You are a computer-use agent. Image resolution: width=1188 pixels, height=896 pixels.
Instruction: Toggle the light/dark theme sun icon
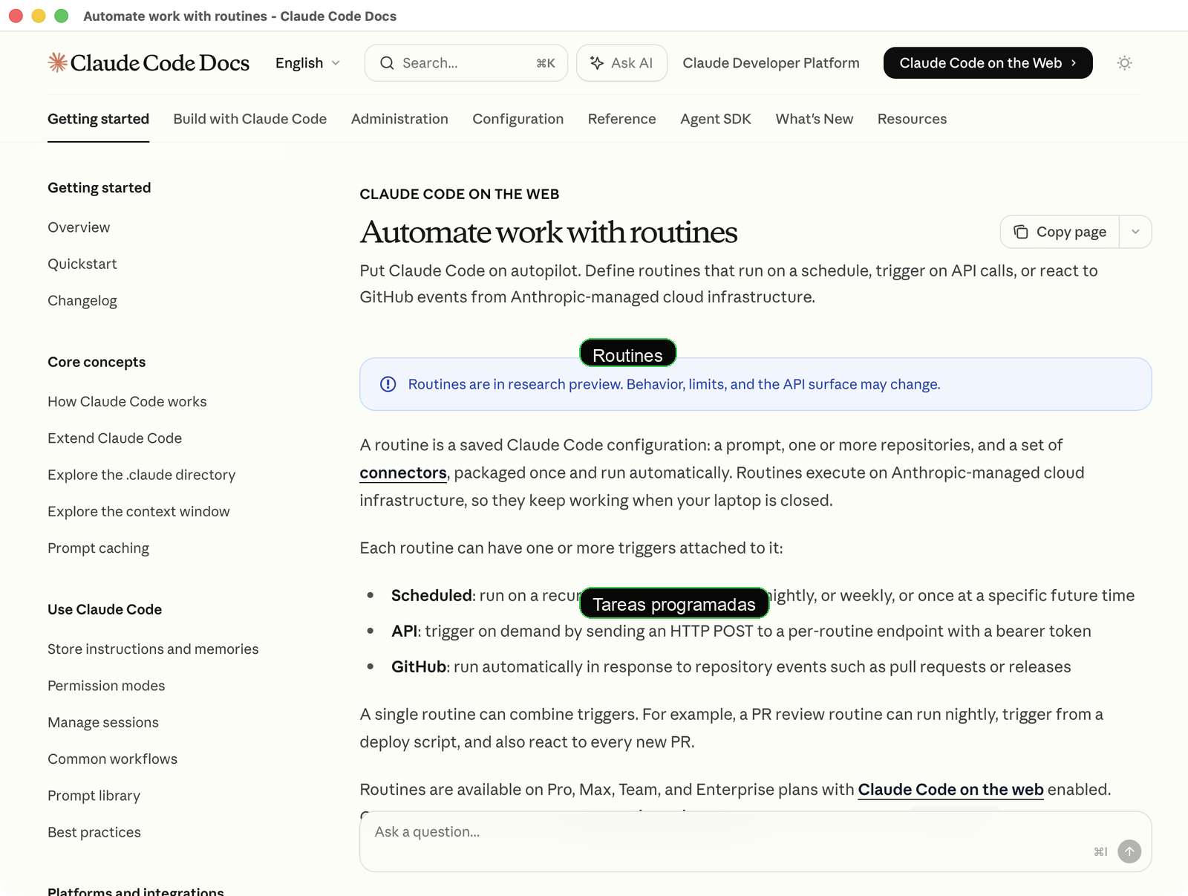tap(1124, 63)
